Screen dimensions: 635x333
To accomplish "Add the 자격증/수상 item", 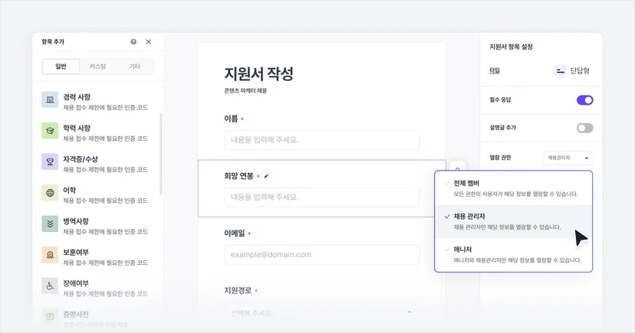I will point(96,164).
